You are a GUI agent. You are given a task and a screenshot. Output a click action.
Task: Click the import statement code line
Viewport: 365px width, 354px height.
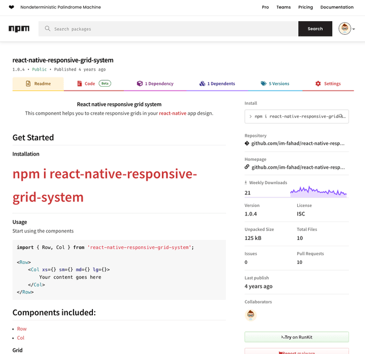pyautogui.click(x=105, y=247)
